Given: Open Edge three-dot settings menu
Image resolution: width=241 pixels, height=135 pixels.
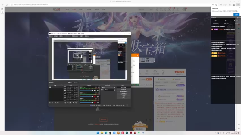Looking at the screenshot, I should point(238,5).
